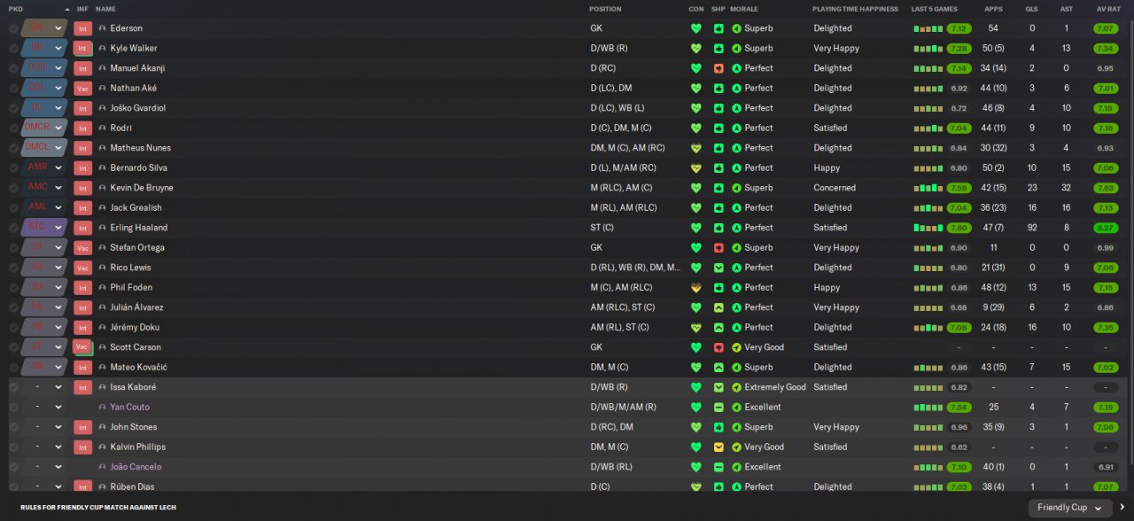The height and width of the screenshot is (521, 1134).
Task: Toggle selection check for John Stones
Action: click(13, 427)
